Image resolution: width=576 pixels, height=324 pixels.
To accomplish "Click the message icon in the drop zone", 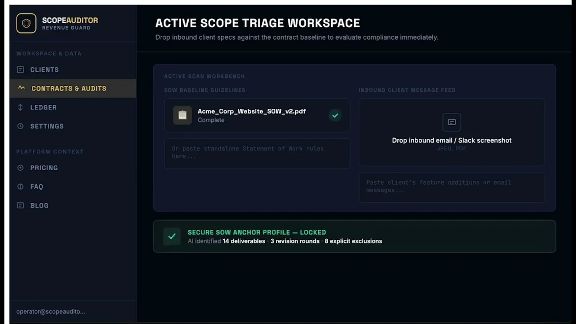I will (451, 122).
